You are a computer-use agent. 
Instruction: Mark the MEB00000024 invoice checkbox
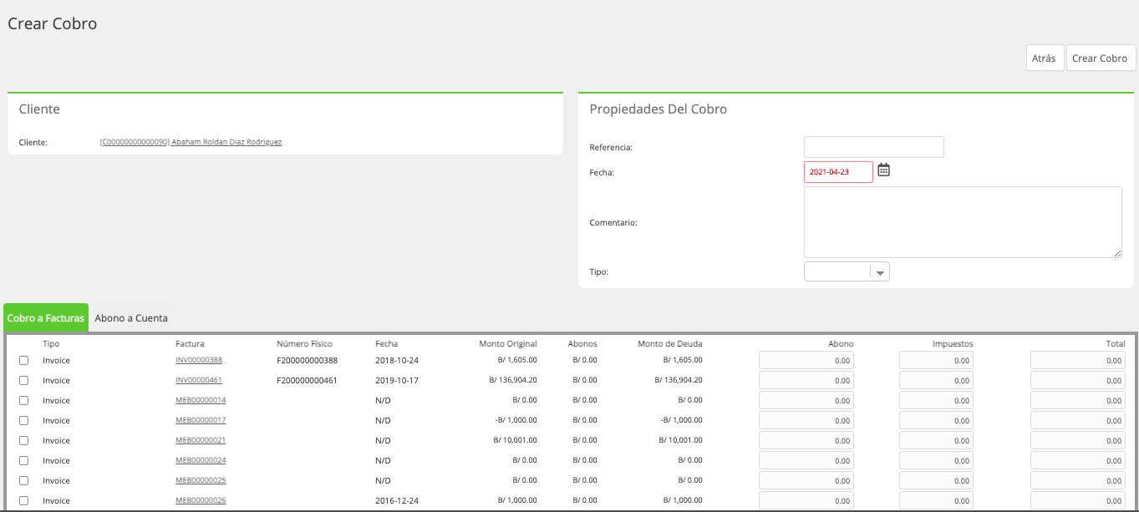(x=23, y=461)
